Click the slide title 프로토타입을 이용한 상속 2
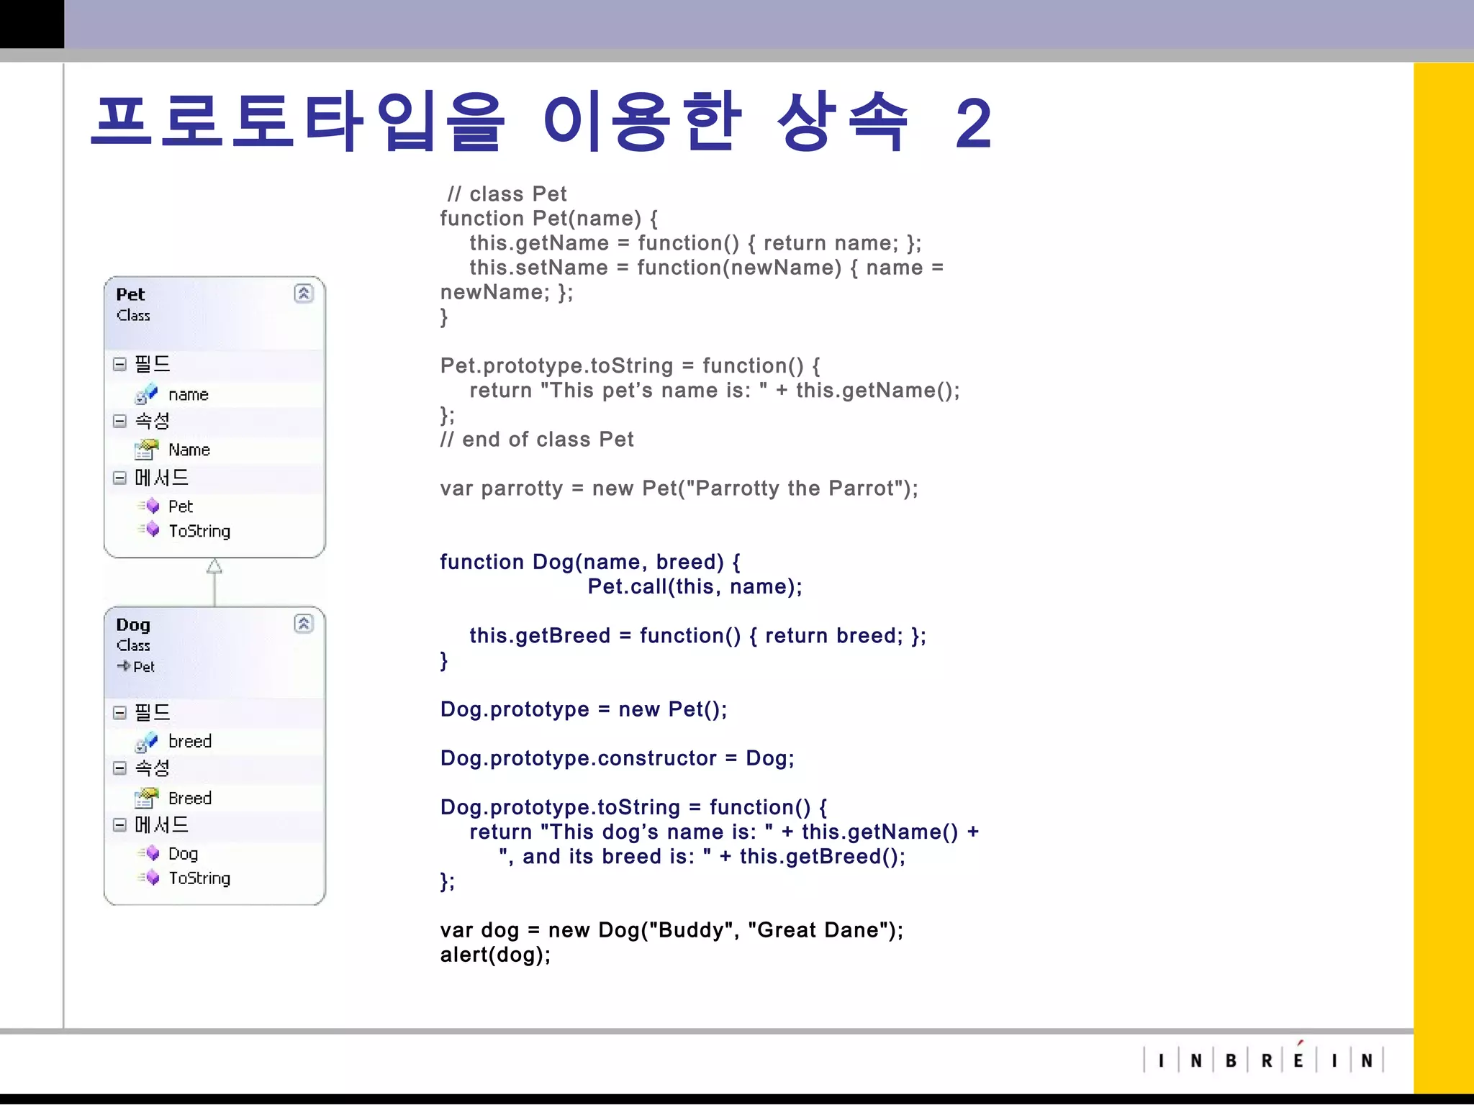The image size is (1474, 1105). [542, 122]
